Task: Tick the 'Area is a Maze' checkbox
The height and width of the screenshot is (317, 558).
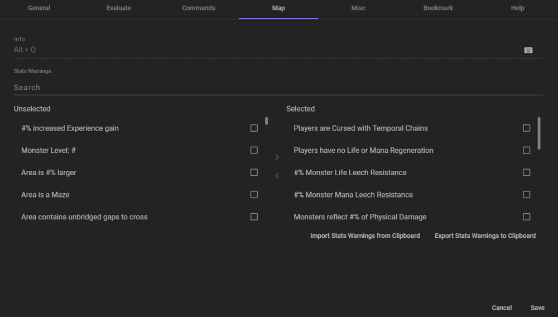Action: (x=254, y=195)
